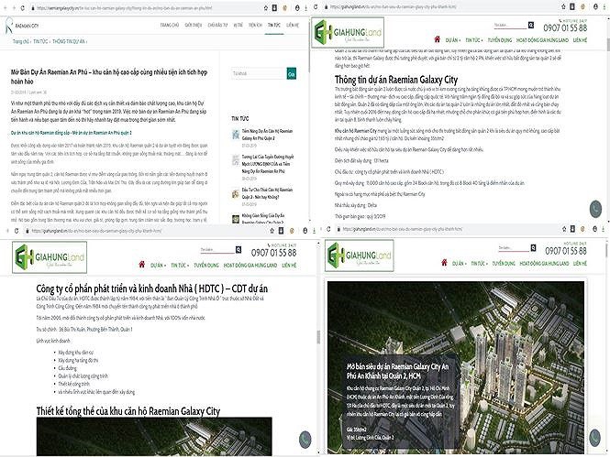Open sidebar news 'Tiềm Năng Dự Án Căn Hộ Raemian'
Viewport: 610px width, 457px height.
click(x=267, y=135)
